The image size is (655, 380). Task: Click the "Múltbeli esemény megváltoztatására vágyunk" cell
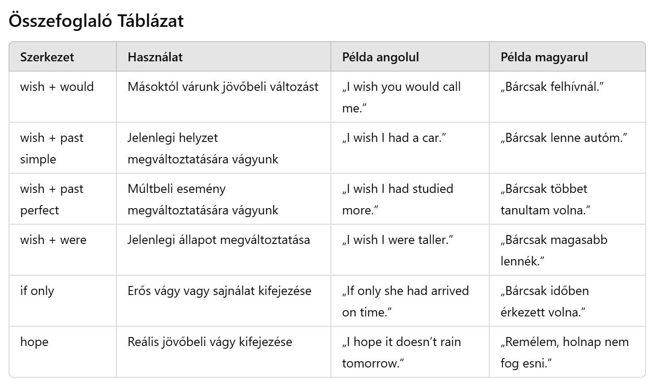[x=203, y=199]
